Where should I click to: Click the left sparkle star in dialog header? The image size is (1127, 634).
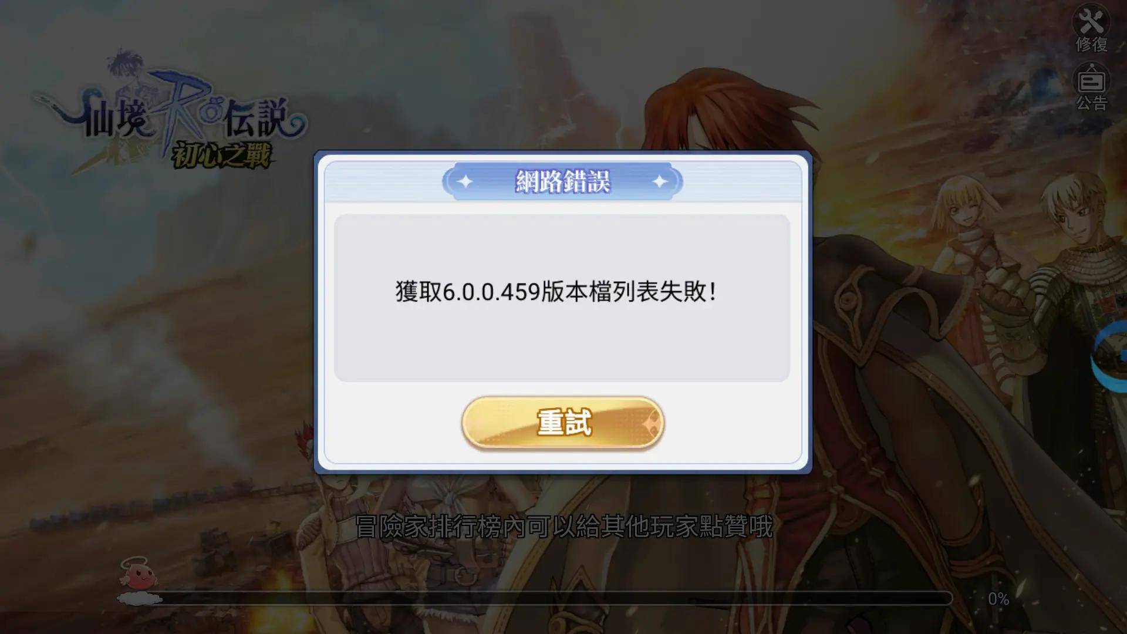click(465, 181)
